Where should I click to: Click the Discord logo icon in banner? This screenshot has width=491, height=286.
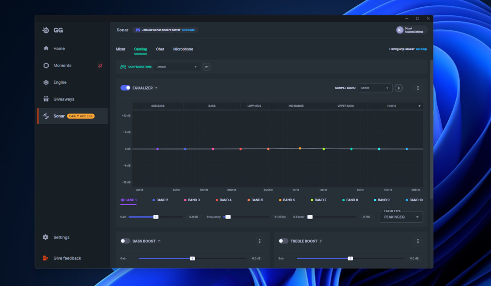[x=138, y=30]
